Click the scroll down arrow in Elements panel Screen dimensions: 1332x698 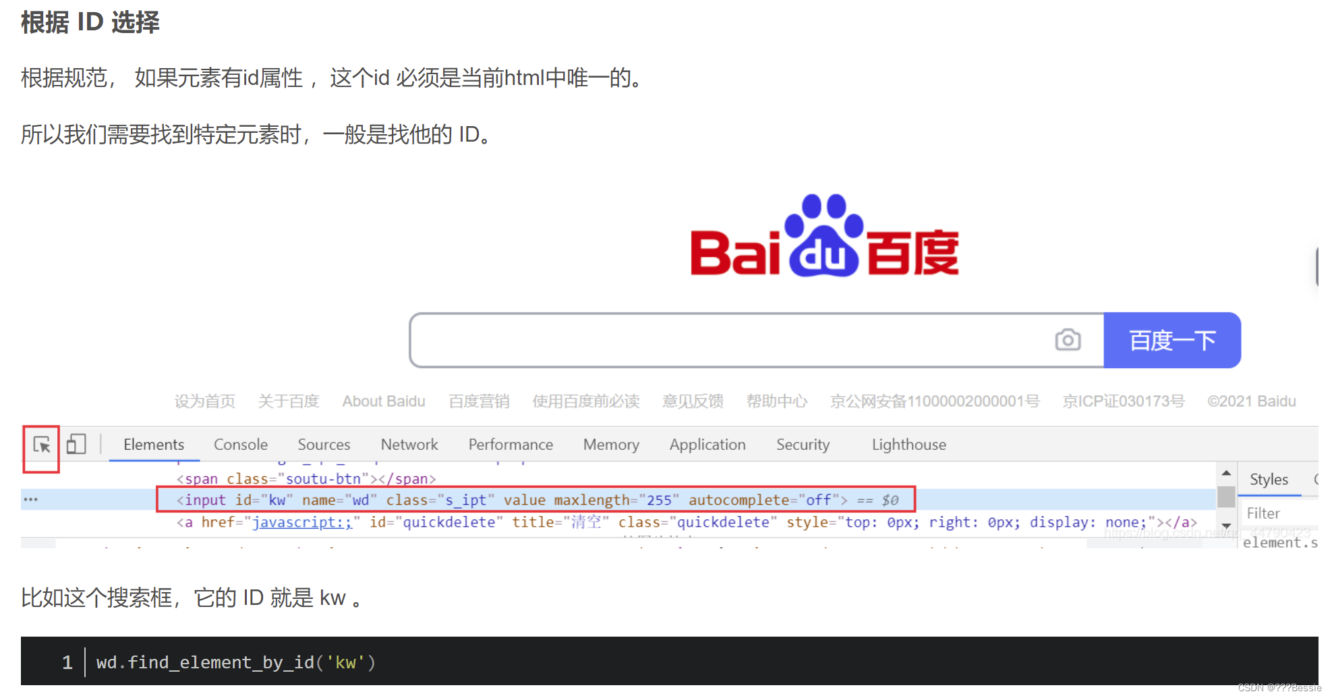pyautogui.click(x=1226, y=525)
